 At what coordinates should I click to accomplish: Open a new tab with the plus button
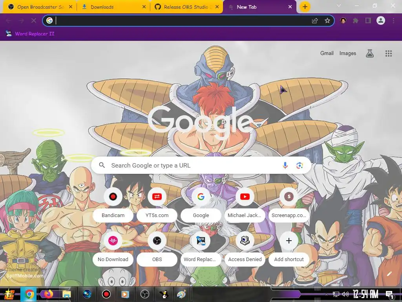tap(305, 7)
